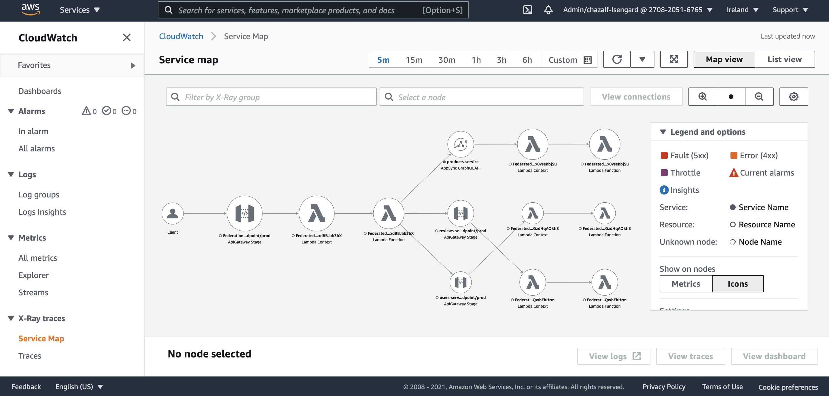Click the zoom out magnifier icon
Viewport: 829px width, 396px height.
759,97
